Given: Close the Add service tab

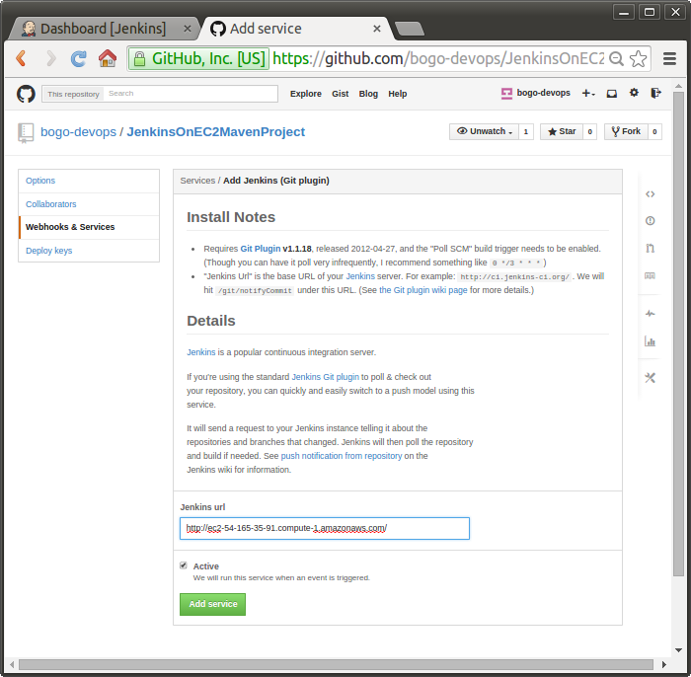Looking at the screenshot, I should click(x=377, y=29).
